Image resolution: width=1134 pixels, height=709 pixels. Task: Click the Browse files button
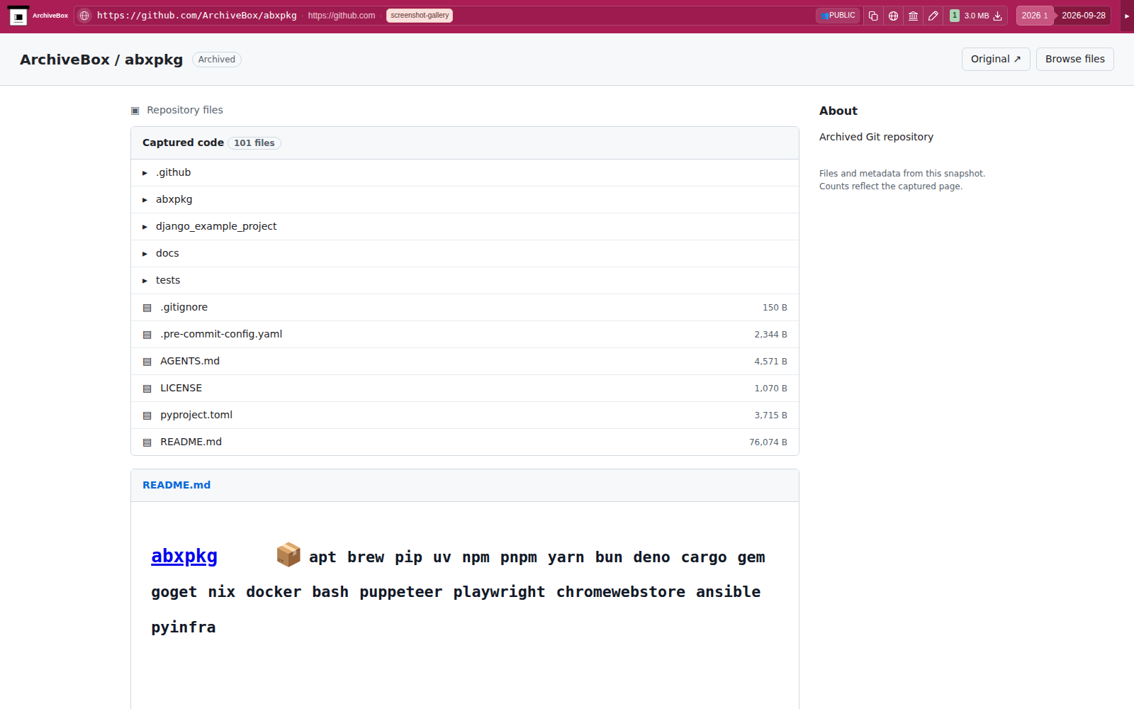tap(1075, 59)
